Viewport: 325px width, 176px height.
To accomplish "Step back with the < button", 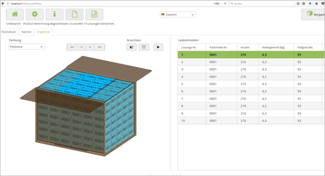I will (x=82, y=47).
